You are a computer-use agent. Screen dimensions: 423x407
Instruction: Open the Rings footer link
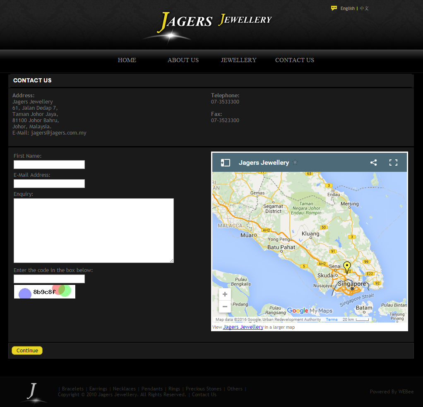(x=174, y=389)
